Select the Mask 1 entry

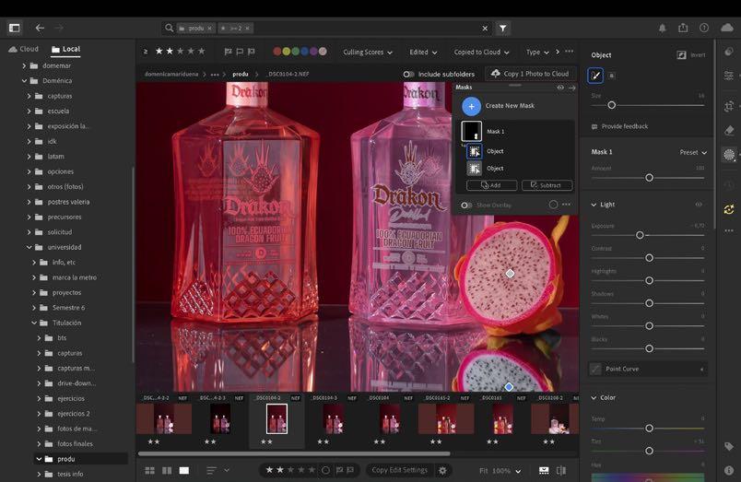[x=517, y=132]
